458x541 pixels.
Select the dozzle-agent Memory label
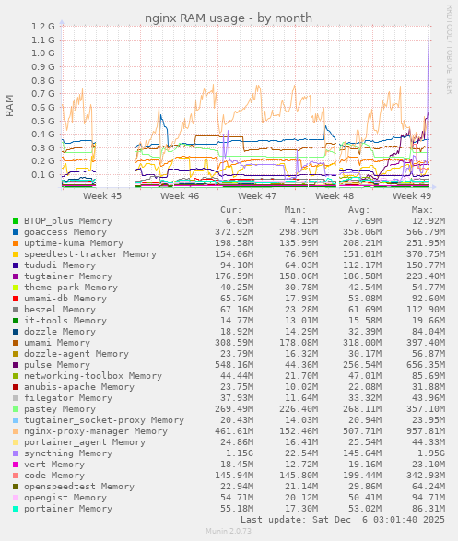(x=76, y=354)
